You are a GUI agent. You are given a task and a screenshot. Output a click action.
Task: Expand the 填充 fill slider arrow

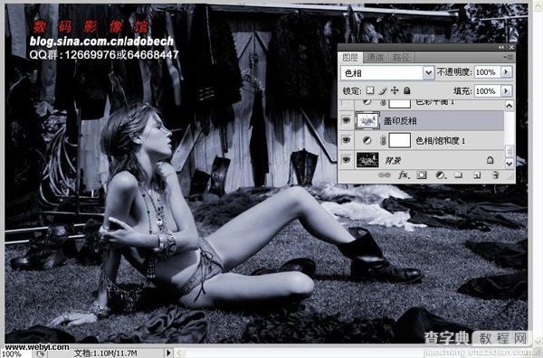(x=506, y=91)
